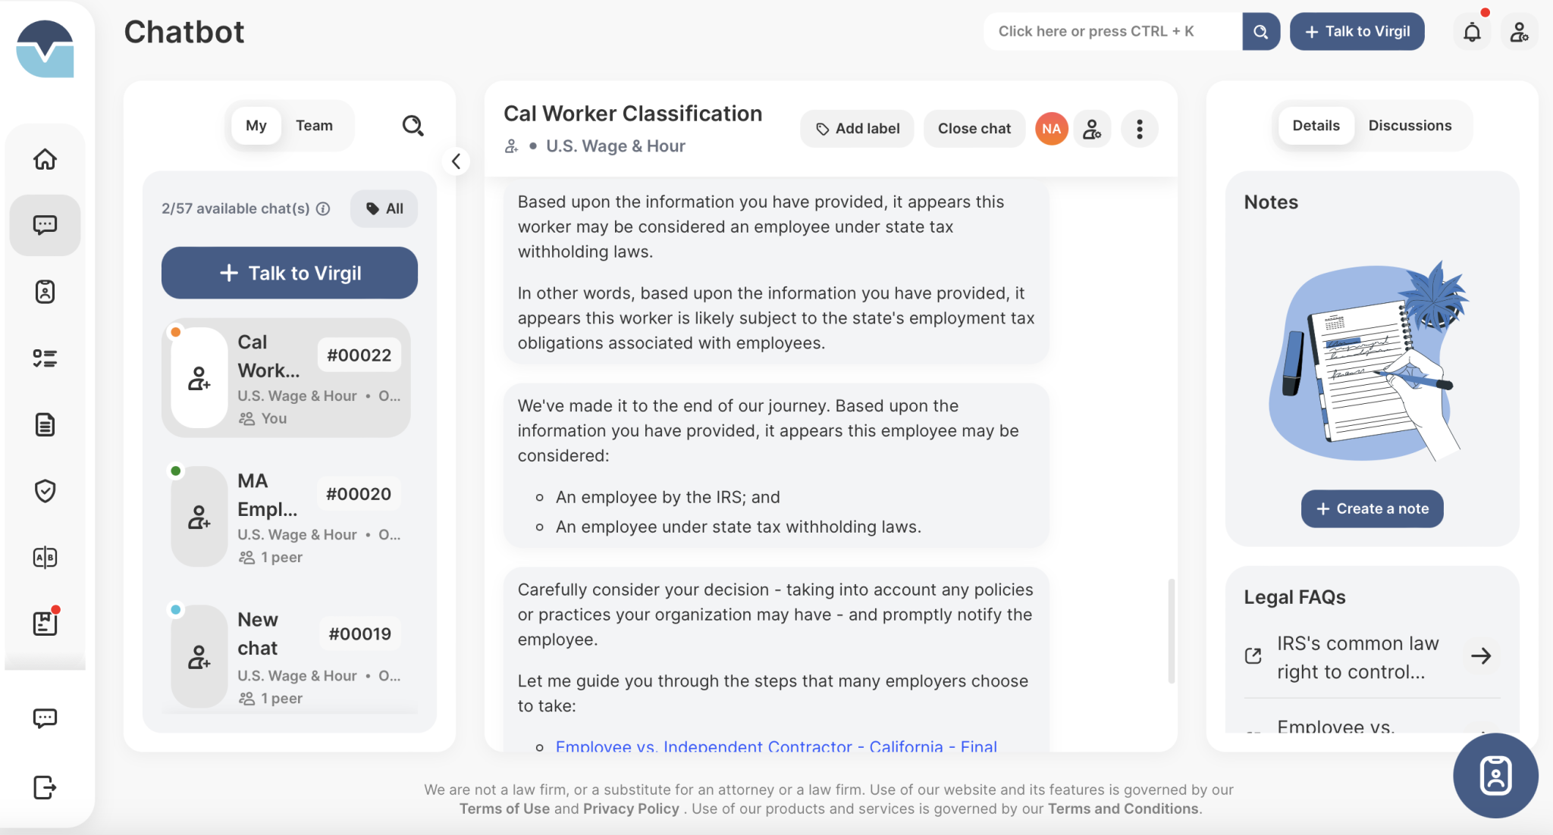
Task: Click the Close chat button
Action: [x=974, y=129]
